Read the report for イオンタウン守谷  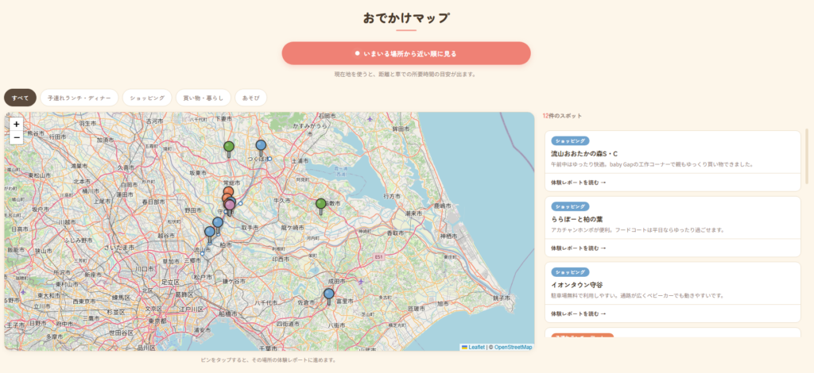click(x=578, y=314)
